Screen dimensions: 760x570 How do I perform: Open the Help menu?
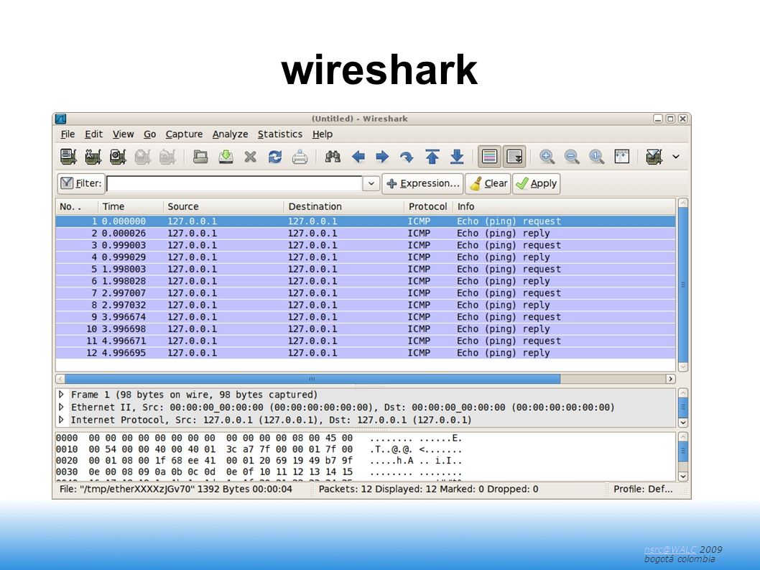tap(323, 134)
